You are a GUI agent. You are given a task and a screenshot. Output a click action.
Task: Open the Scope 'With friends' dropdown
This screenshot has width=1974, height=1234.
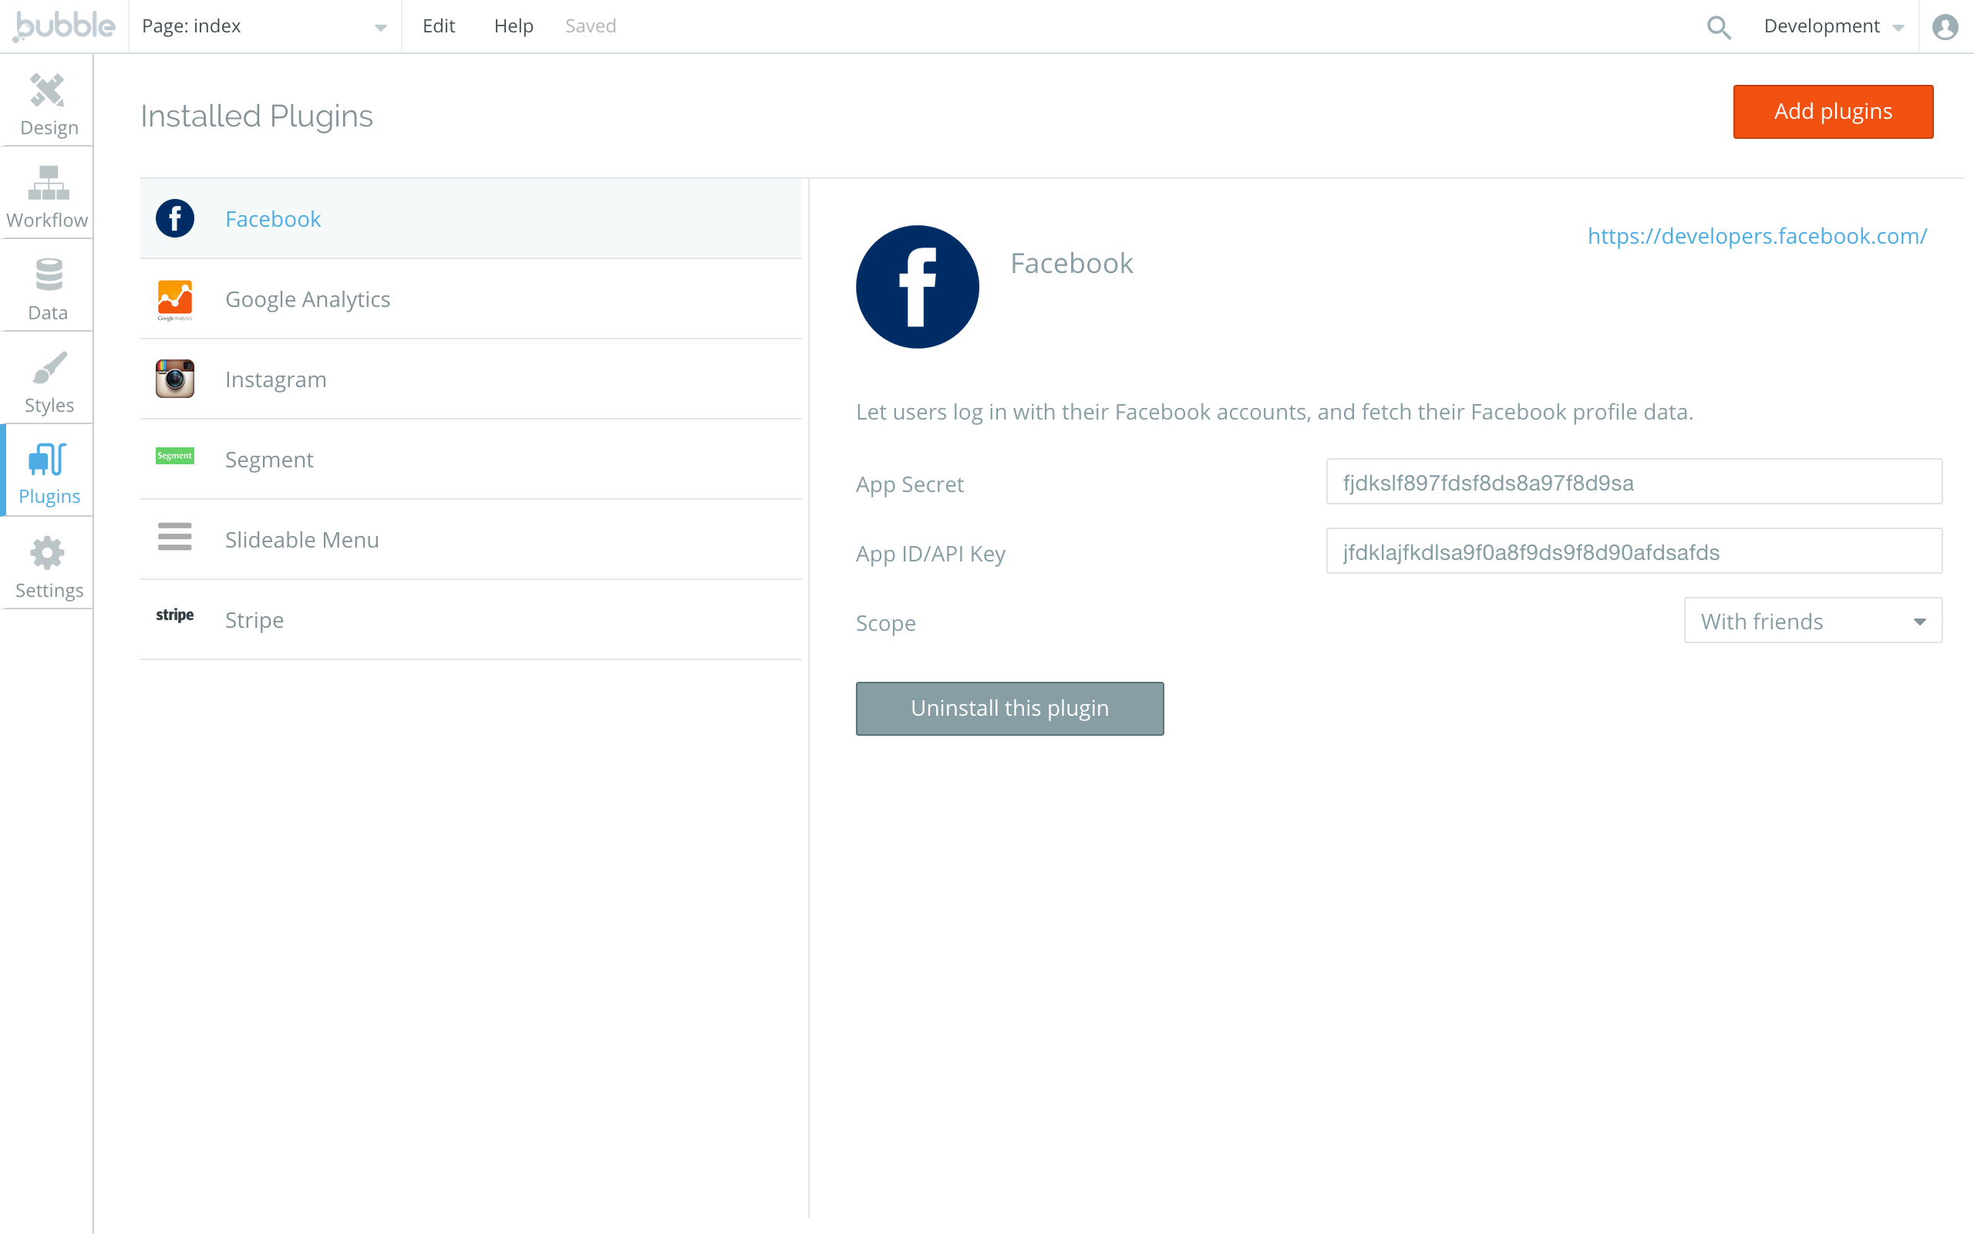pos(1811,621)
